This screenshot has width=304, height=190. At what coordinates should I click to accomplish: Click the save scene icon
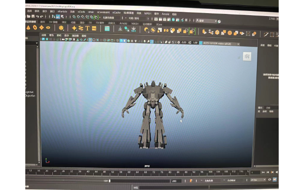(33, 16)
